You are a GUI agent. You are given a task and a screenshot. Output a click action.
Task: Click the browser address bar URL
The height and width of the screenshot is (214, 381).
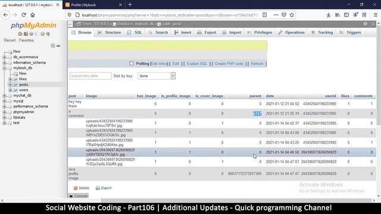pos(170,15)
